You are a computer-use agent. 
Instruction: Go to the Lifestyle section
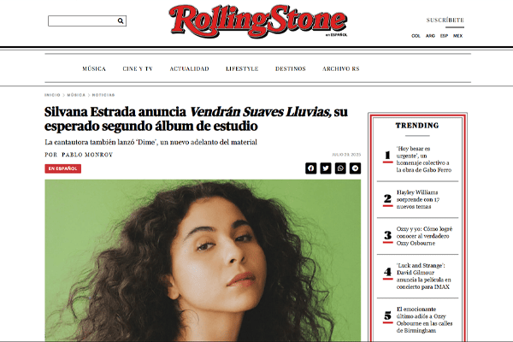242,68
